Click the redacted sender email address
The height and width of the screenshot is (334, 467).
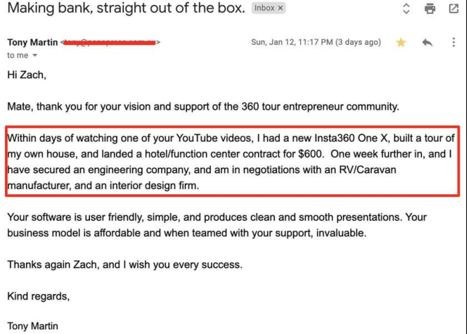tap(110, 43)
